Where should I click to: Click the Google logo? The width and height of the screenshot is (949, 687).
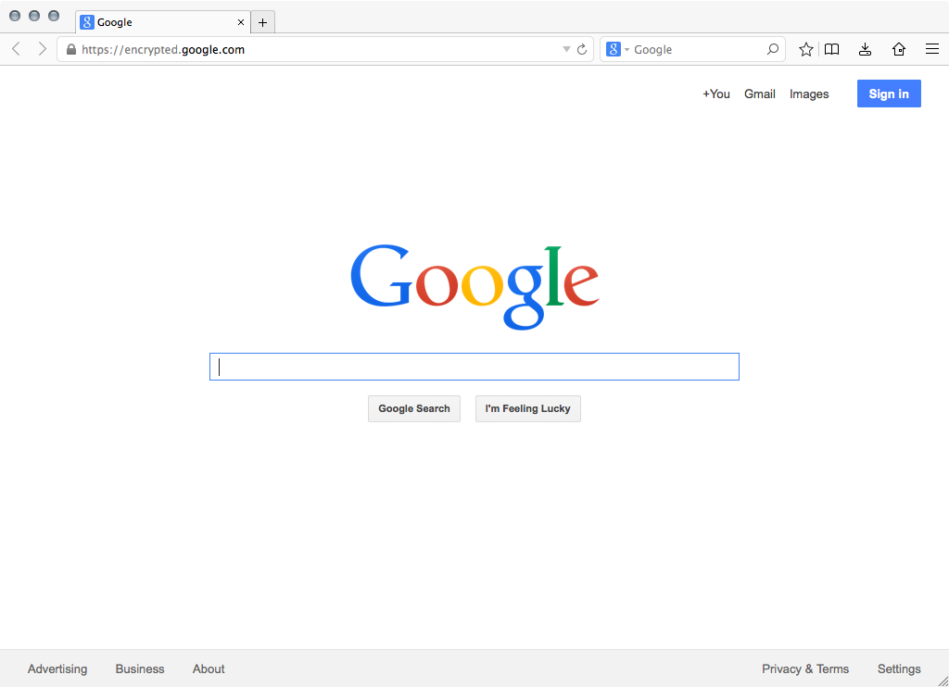point(475,287)
